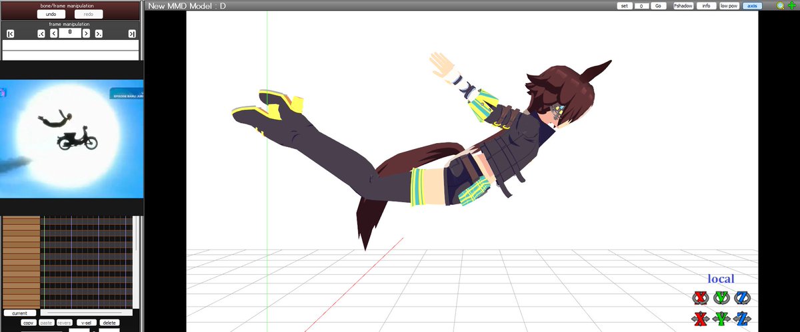800x332 pixels.
Task: Click the delete button
Action: 110,323
